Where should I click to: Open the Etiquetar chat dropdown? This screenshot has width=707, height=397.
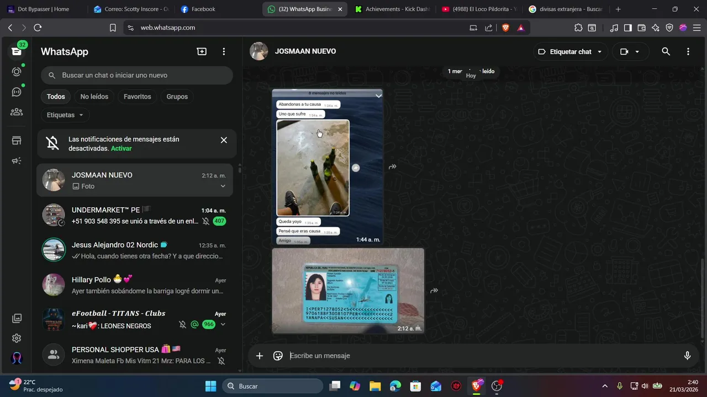571,52
